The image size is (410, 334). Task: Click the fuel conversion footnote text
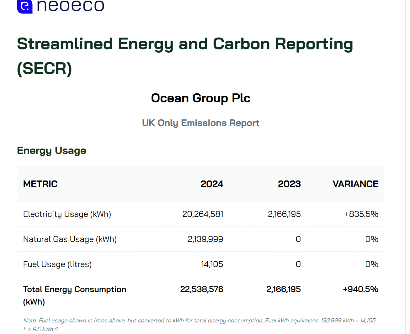pos(200,325)
